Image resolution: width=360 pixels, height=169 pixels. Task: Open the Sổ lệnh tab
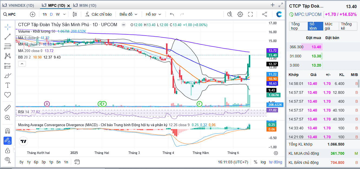click(x=315, y=26)
